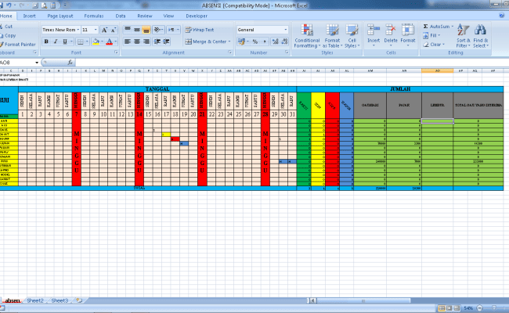Screen dimensions: 509x313
Task: Click the Format as Table icon
Action: (x=332, y=34)
